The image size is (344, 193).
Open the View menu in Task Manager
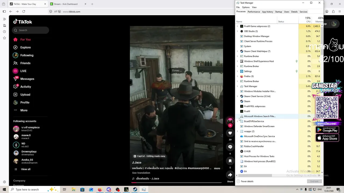tap(254, 7)
